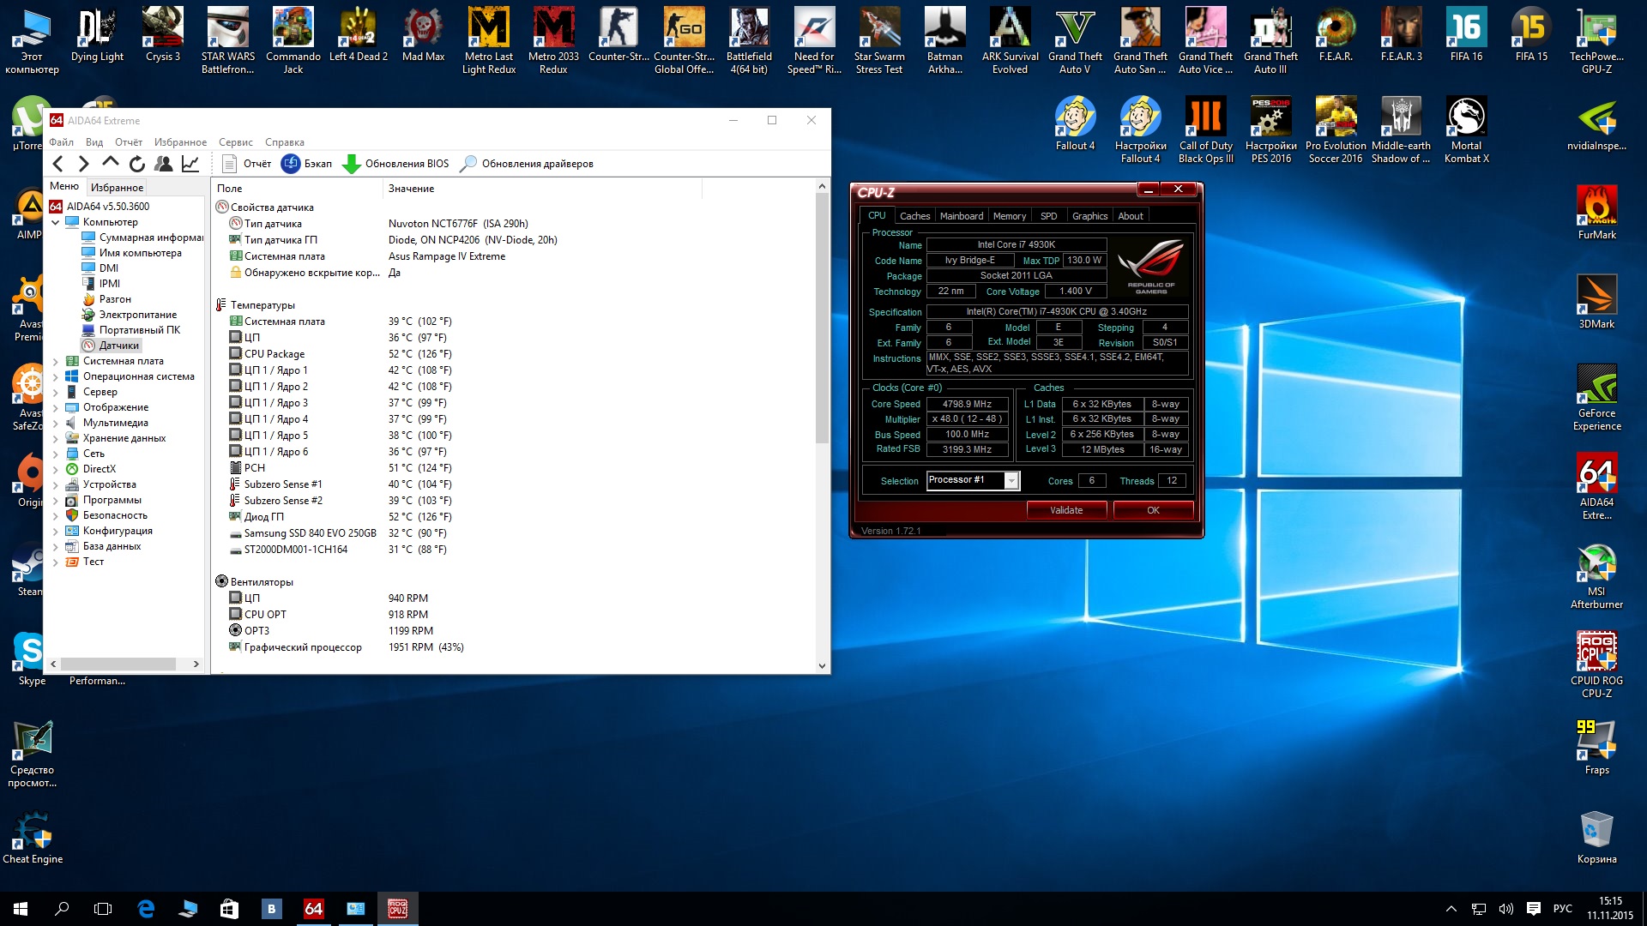Click the AIDA64 refresh toolbar icon
The width and height of the screenshot is (1647, 926).
coord(137,164)
